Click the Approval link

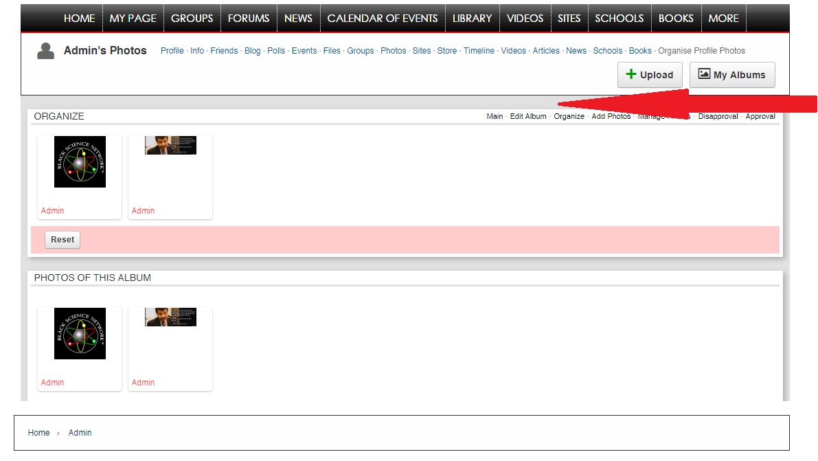click(x=760, y=116)
